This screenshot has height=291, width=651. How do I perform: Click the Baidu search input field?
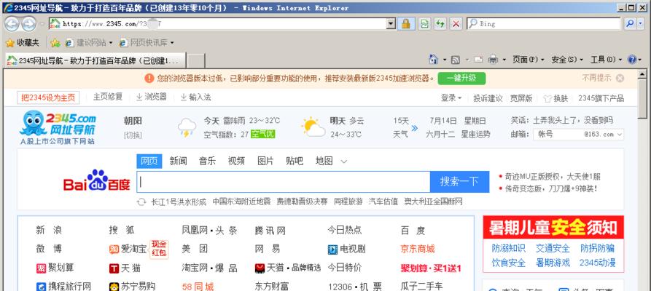(283, 182)
